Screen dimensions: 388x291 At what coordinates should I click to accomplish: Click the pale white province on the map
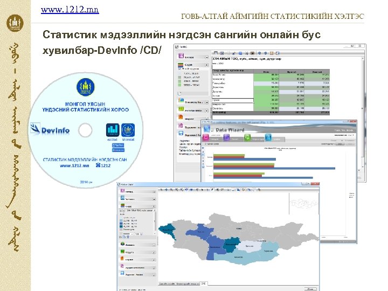[x=249, y=246]
